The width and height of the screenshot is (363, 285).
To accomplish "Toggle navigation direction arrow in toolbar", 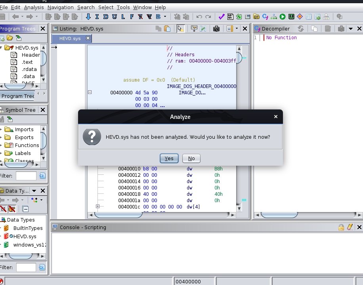I will pyautogui.click(x=88, y=17).
